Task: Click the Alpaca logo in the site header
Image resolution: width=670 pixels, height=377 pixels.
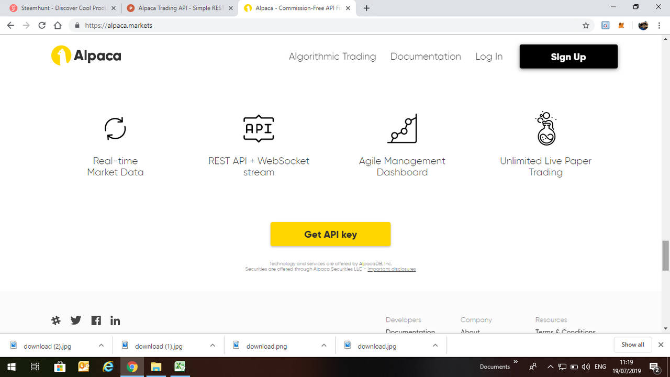Action: (86, 56)
